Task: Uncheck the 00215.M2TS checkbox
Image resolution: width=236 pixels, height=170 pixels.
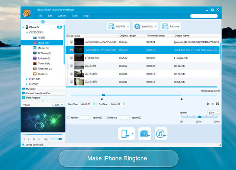Action: pos(72,82)
